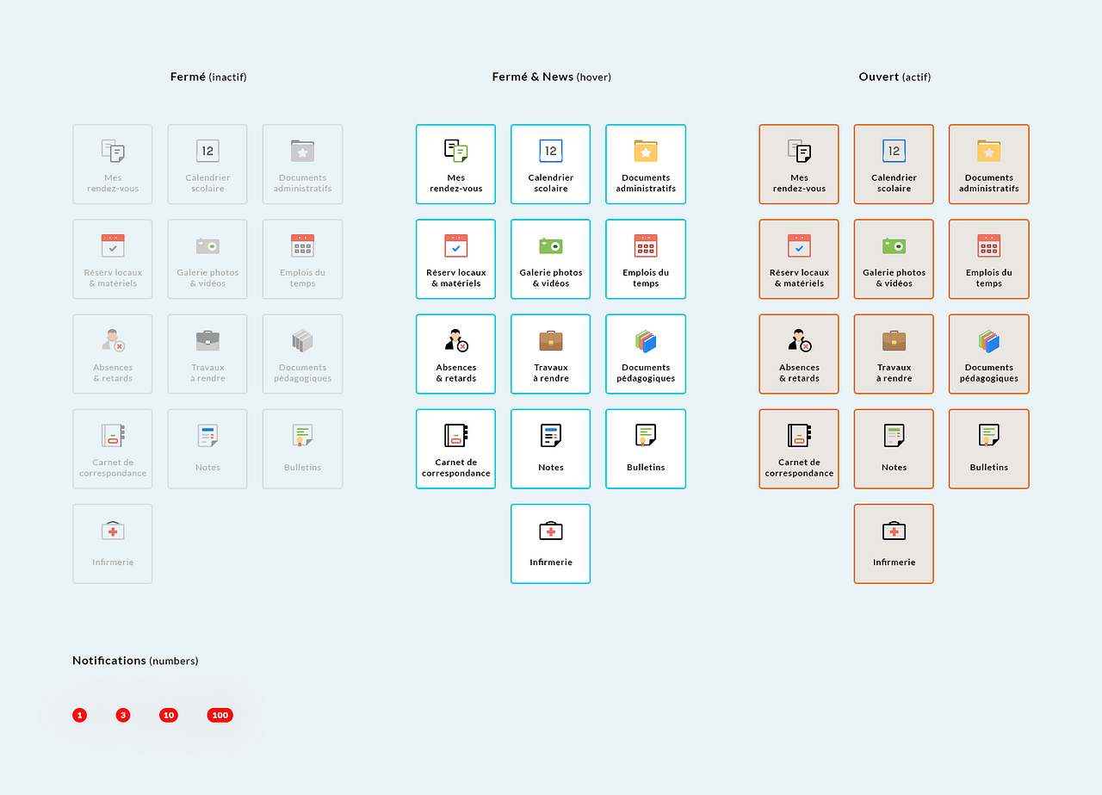Click the red notification badge showing 3

pyautogui.click(x=123, y=715)
